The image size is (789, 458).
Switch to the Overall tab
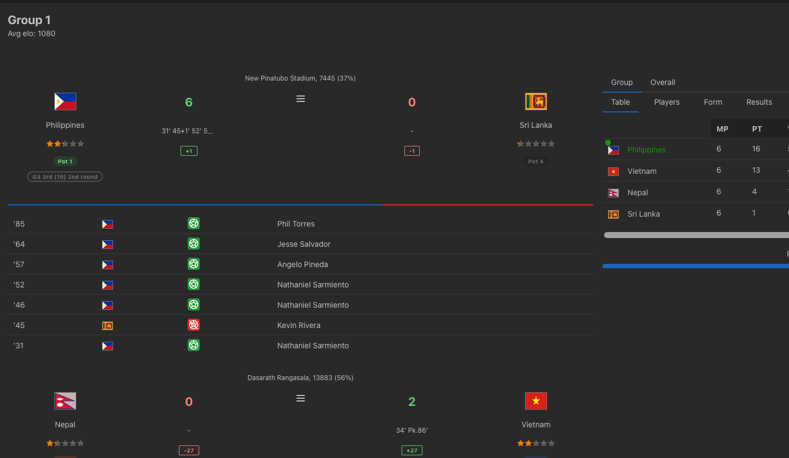pyautogui.click(x=663, y=82)
